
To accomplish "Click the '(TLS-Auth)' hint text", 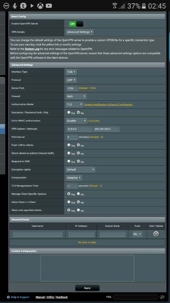I will click(94, 121).
